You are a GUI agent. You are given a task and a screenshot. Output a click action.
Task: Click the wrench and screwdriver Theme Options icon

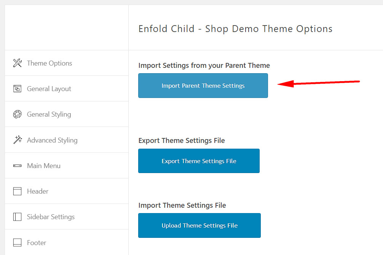(x=18, y=63)
